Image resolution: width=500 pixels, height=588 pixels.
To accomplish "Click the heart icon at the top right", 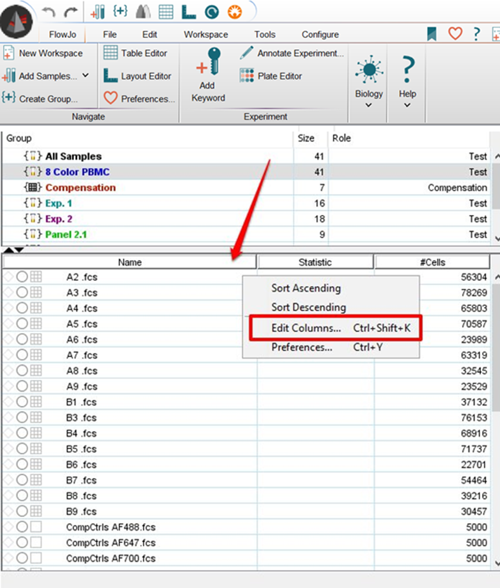I will click(455, 34).
